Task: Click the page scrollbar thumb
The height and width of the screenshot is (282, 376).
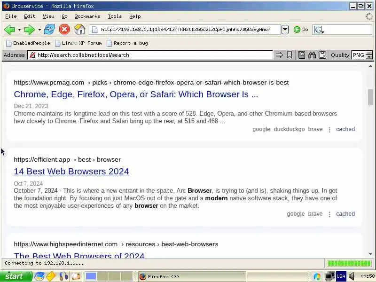Action: click(x=370, y=97)
